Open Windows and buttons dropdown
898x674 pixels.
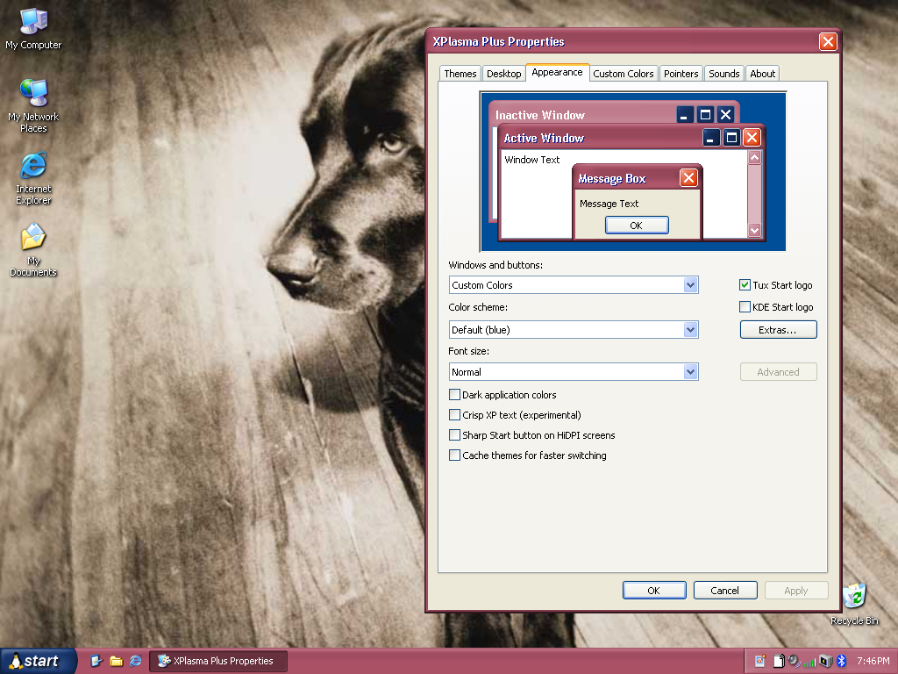(x=574, y=285)
